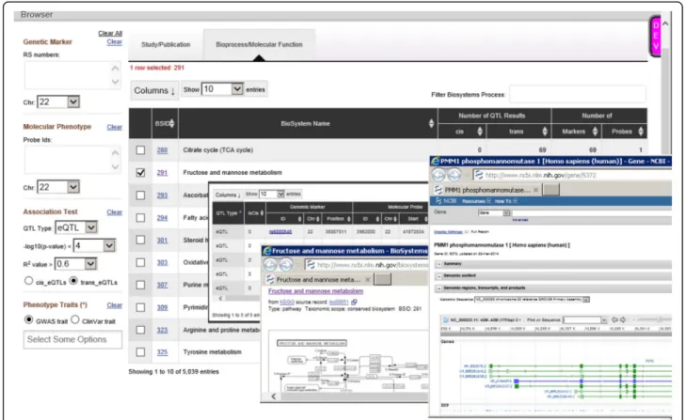This screenshot has height=420, width=686.
Task: Click scroll-left arrow under pathway diagram
Action: click(274, 397)
